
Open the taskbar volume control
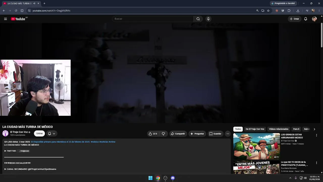305,178
